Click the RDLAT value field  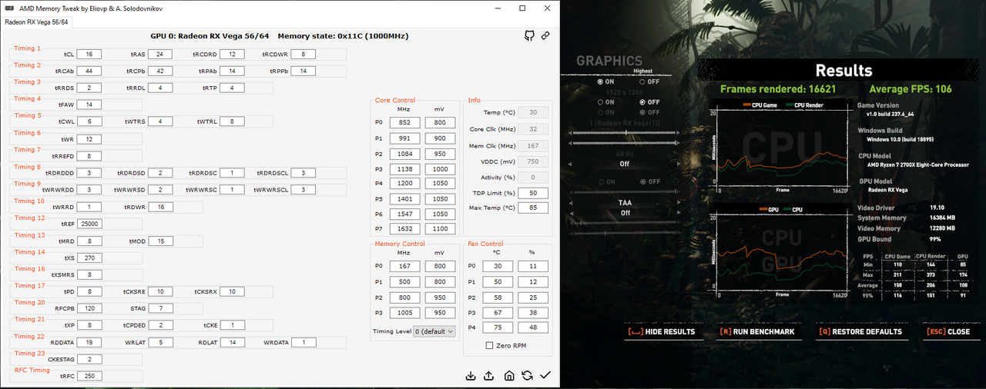232,342
